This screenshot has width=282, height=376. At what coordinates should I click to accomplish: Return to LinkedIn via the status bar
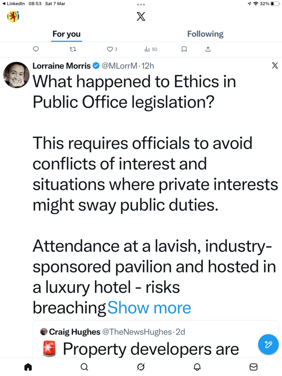coord(13,4)
